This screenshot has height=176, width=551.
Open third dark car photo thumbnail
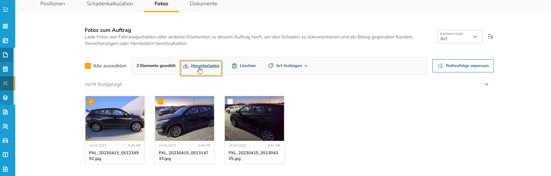tap(254, 119)
